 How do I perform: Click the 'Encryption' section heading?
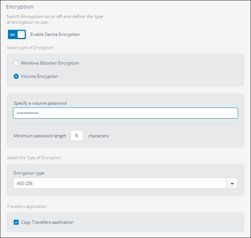20,7
